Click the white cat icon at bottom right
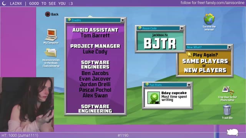Screen dimensions: 246x138 [x=233, y=133]
